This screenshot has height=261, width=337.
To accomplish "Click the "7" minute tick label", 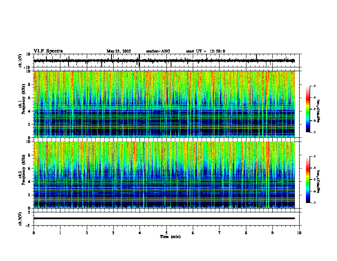I will 220,233.
